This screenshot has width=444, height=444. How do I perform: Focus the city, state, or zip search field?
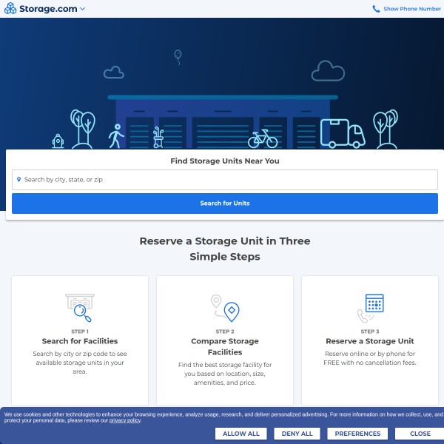[x=225, y=180]
